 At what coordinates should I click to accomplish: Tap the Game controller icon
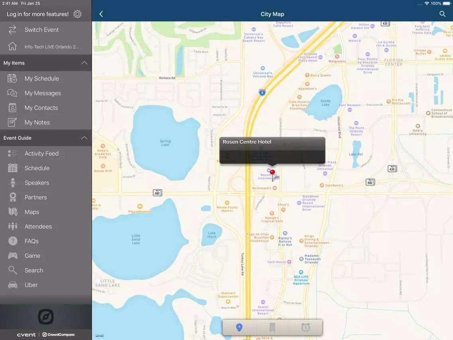coord(12,255)
